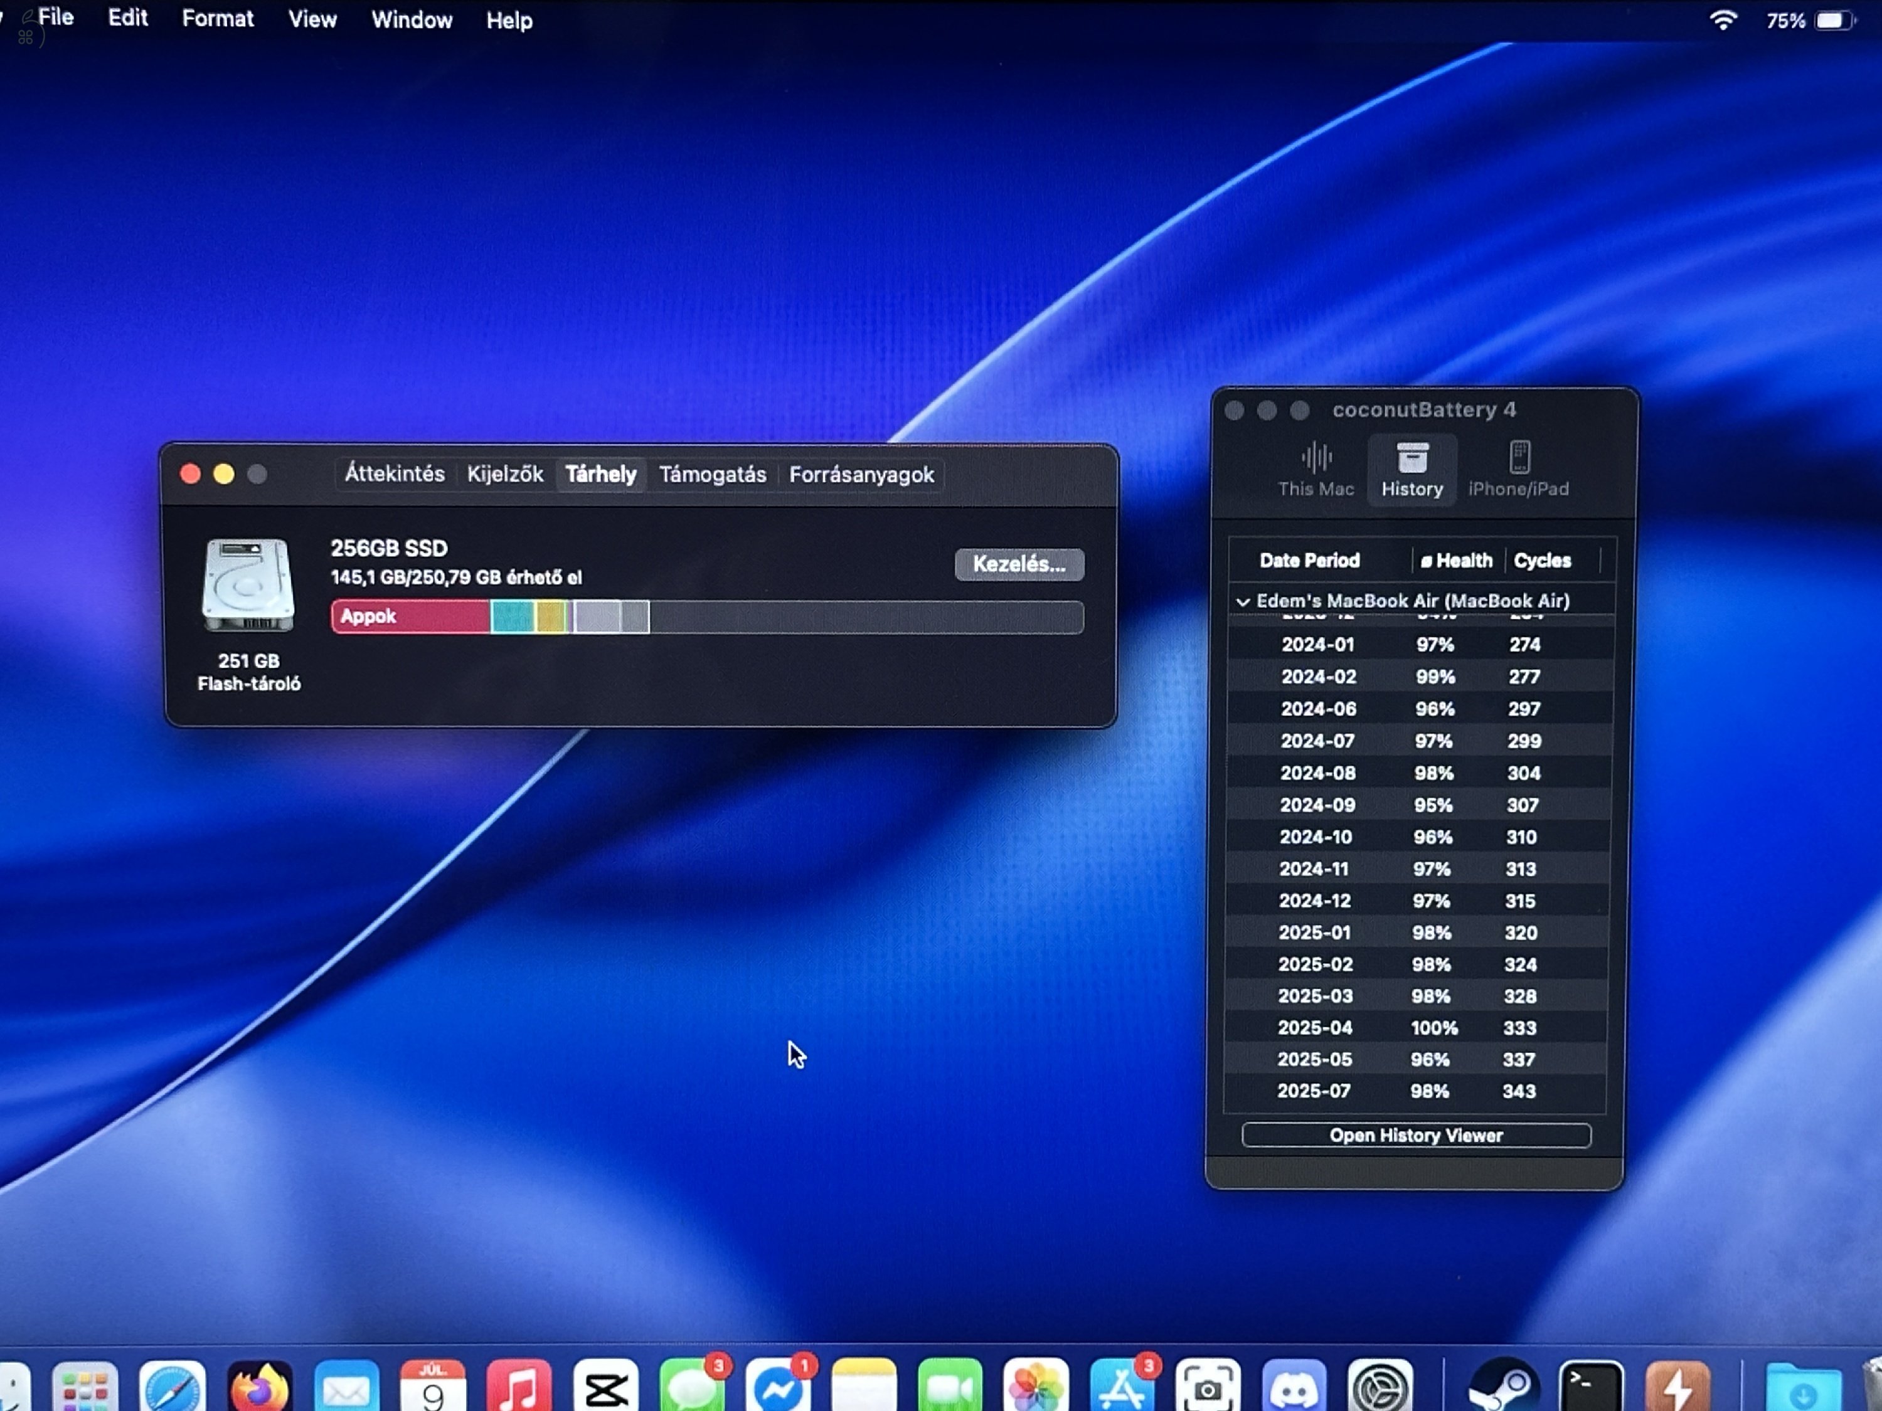Click the 256GB SSD title text
Image resolution: width=1882 pixels, height=1411 pixels.
[389, 547]
